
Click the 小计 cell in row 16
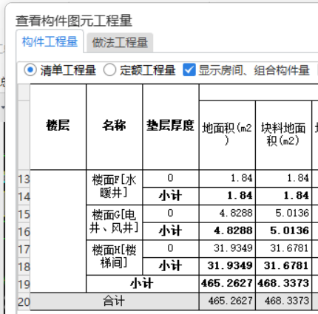[171, 231]
